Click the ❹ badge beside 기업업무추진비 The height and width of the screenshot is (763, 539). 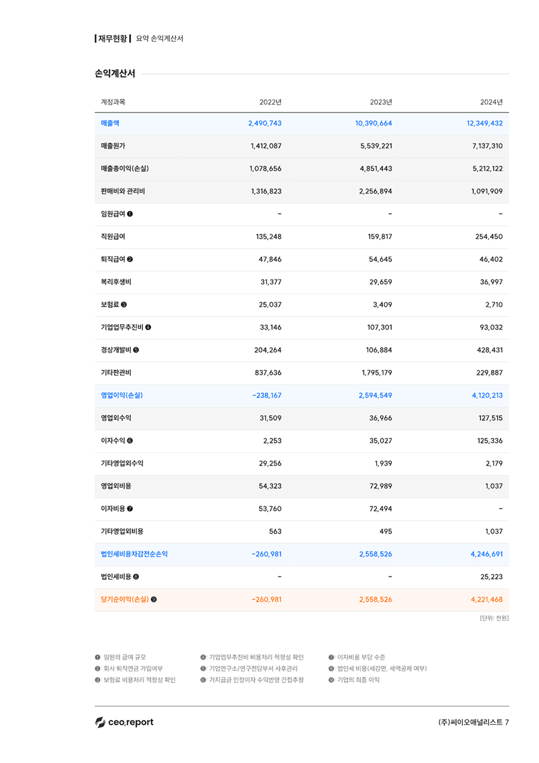(x=149, y=327)
